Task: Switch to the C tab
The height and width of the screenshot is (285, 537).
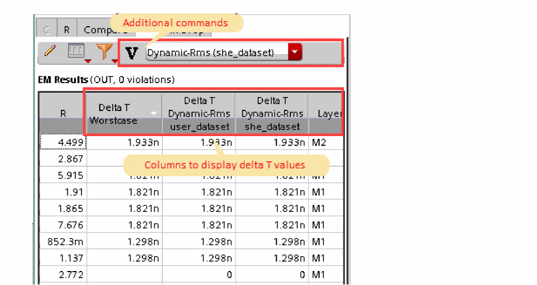Action: pos(46,30)
